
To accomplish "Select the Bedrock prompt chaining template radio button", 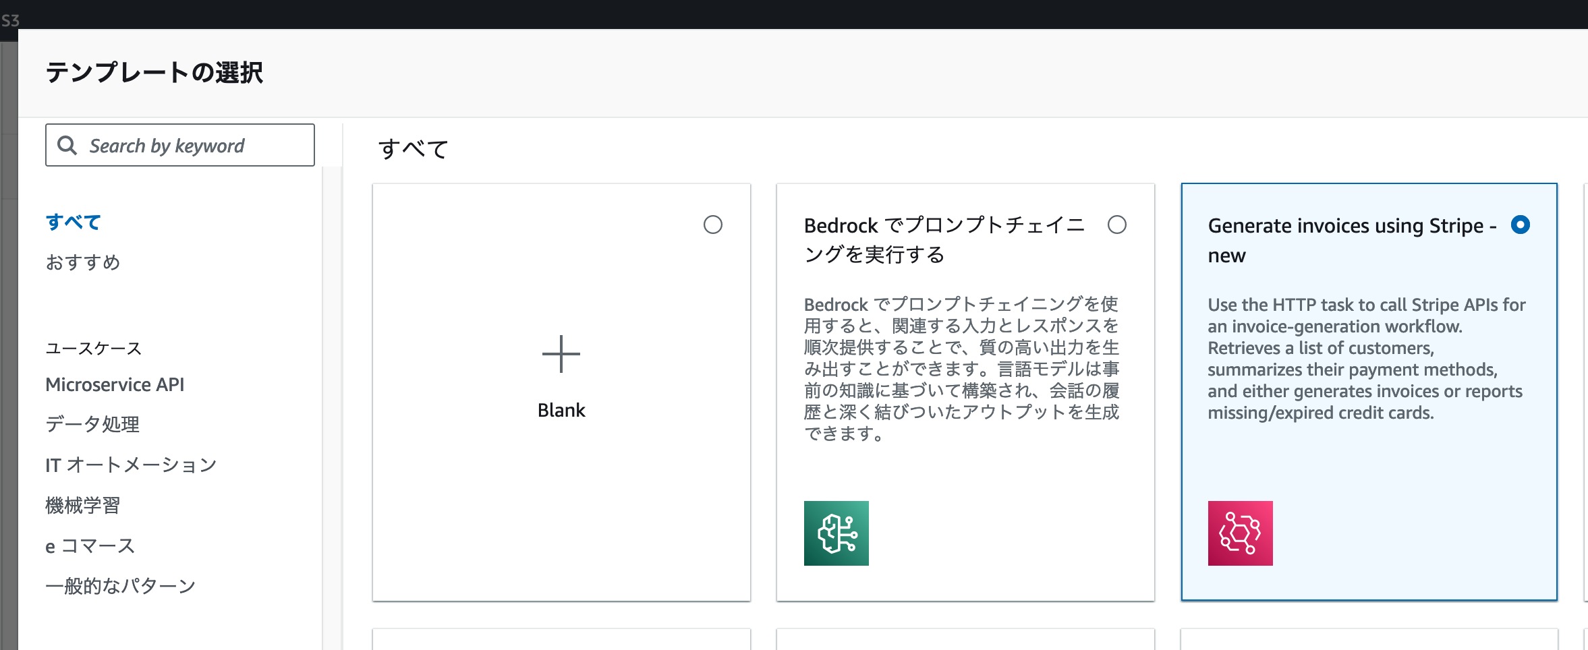I will click(1118, 225).
